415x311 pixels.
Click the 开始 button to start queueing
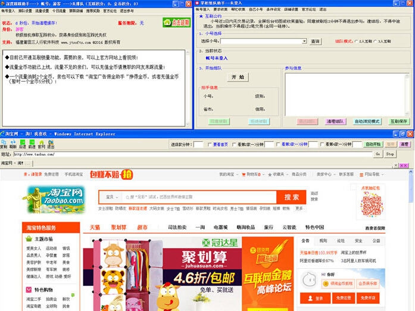tap(238, 77)
